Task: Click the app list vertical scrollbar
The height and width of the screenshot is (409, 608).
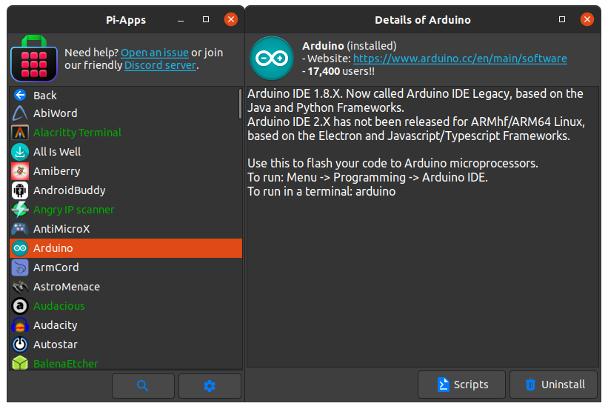Action: [x=240, y=104]
